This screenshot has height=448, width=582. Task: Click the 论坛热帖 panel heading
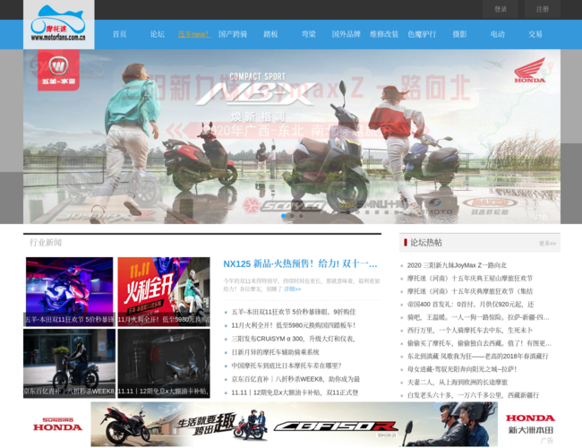coord(425,243)
